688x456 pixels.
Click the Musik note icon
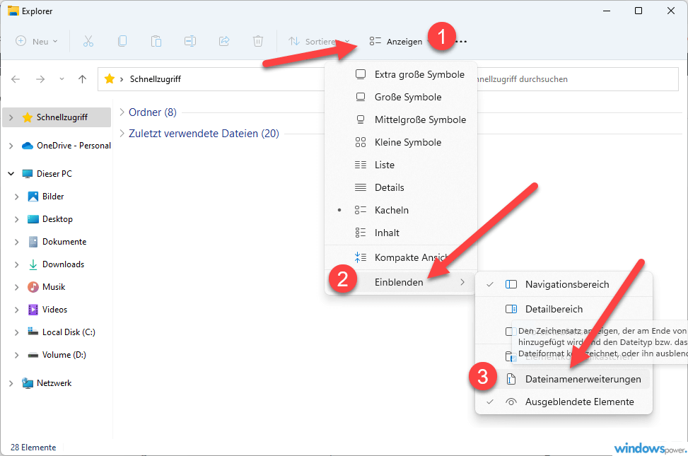coord(33,287)
